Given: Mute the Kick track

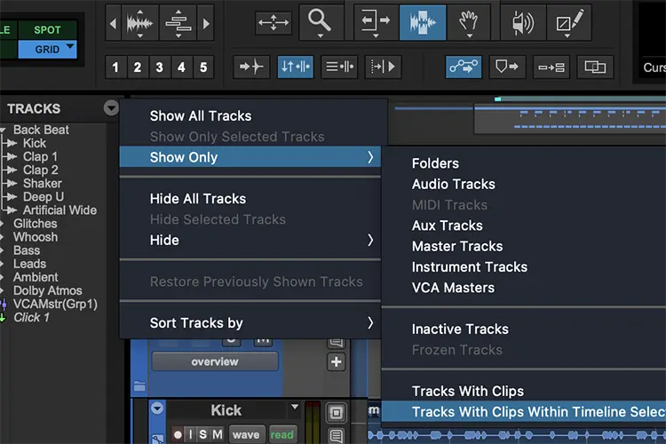Looking at the screenshot, I should pyautogui.click(x=218, y=434).
